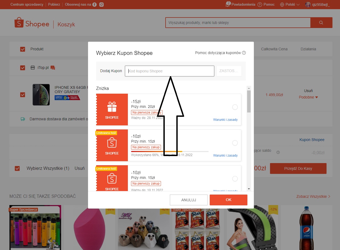Open Shopee Facebook page icon
Viewport: 340px width, 250px height.
[x=94, y=5]
